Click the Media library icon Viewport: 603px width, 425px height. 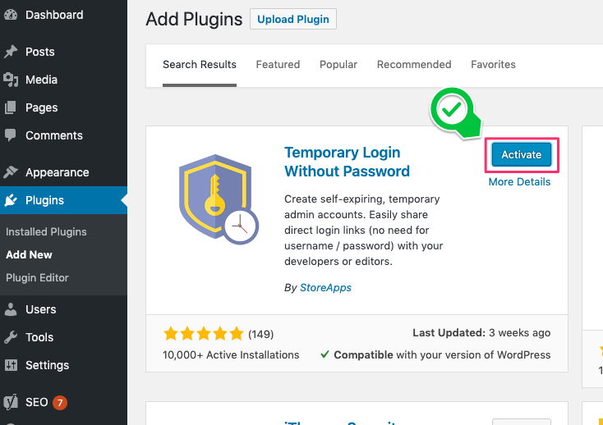click(x=11, y=80)
